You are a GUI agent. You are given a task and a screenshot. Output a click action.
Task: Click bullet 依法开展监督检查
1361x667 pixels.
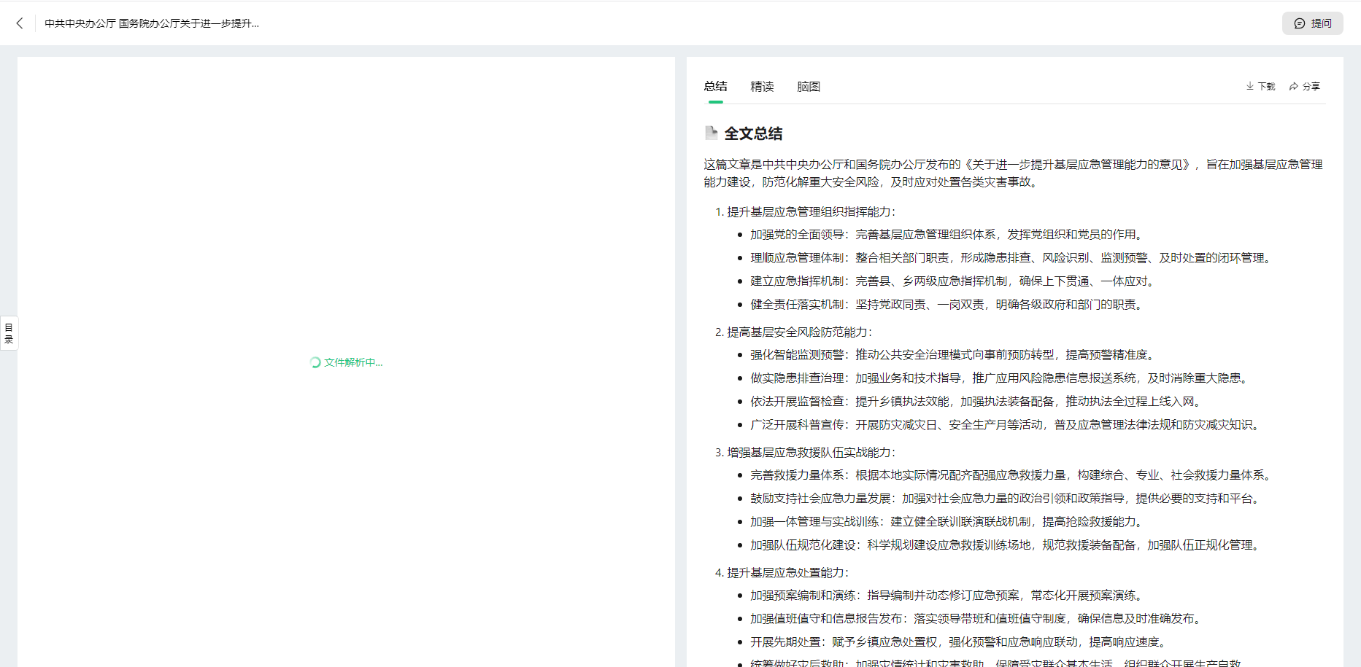click(x=976, y=401)
